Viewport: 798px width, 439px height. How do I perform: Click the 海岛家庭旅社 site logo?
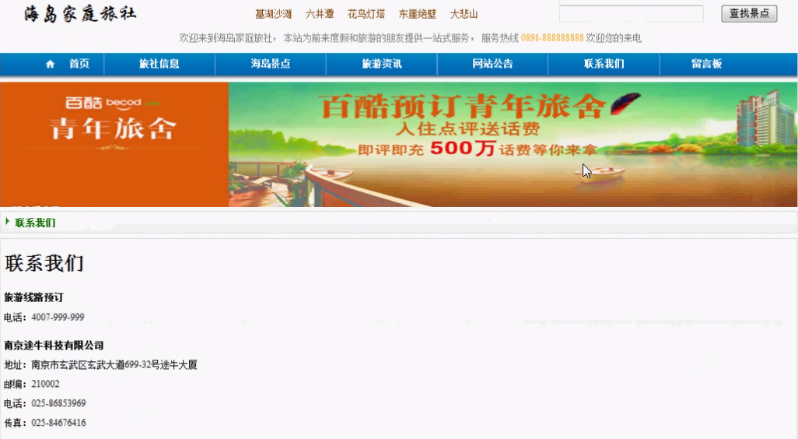coord(80,14)
